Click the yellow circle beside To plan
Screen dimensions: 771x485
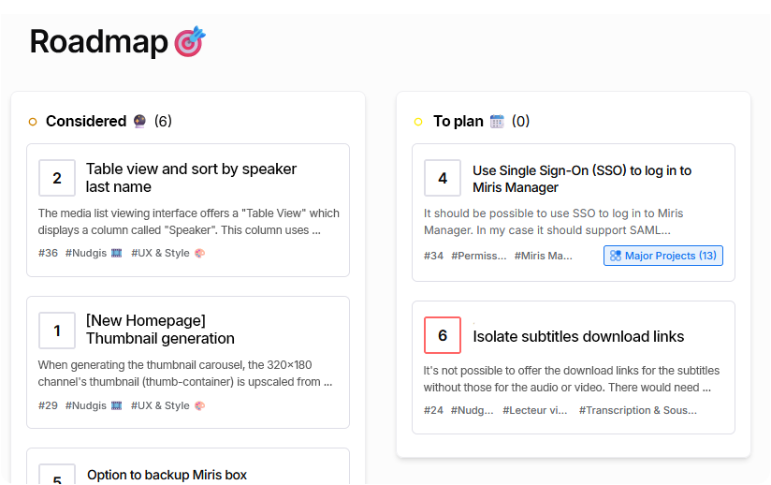click(x=418, y=122)
